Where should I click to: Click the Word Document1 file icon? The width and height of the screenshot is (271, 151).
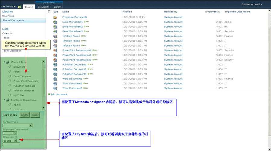point(55,79)
